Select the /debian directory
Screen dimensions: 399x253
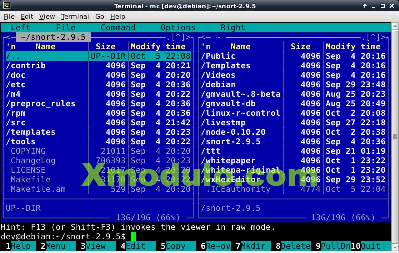pos(293,84)
